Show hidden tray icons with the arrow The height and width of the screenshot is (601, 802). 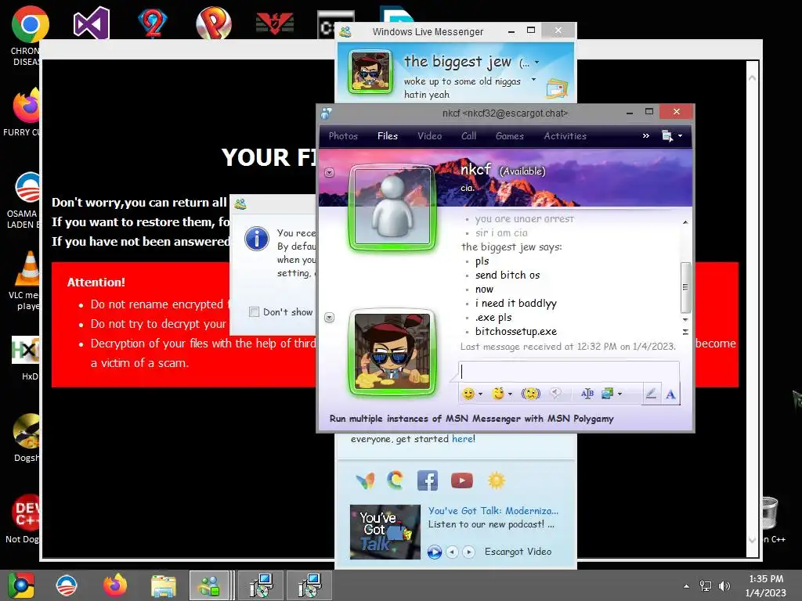pos(686,586)
